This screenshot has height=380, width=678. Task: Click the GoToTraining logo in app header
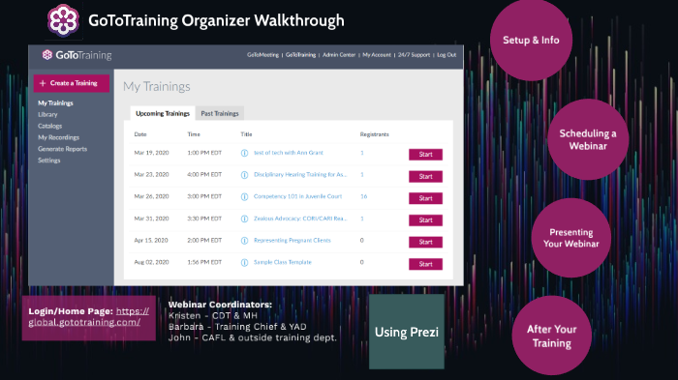click(x=77, y=55)
